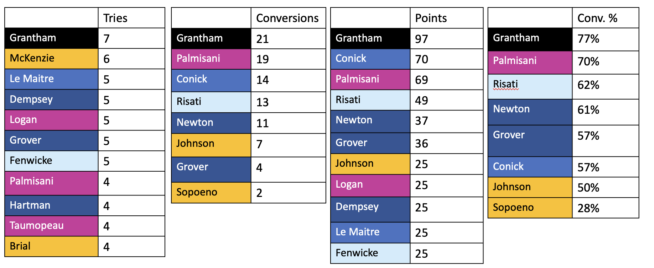The image size is (654, 268).
Task: Select the Points column header
Action: tap(446, 18)
